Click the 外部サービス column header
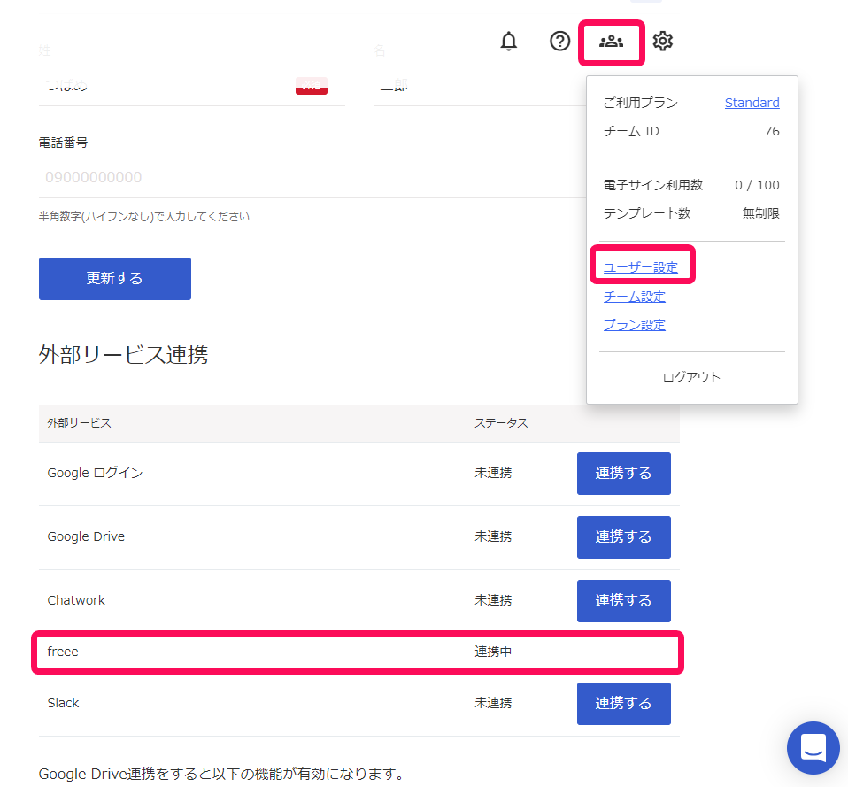The height and width of the screenshot is (787, 848). 79,423
